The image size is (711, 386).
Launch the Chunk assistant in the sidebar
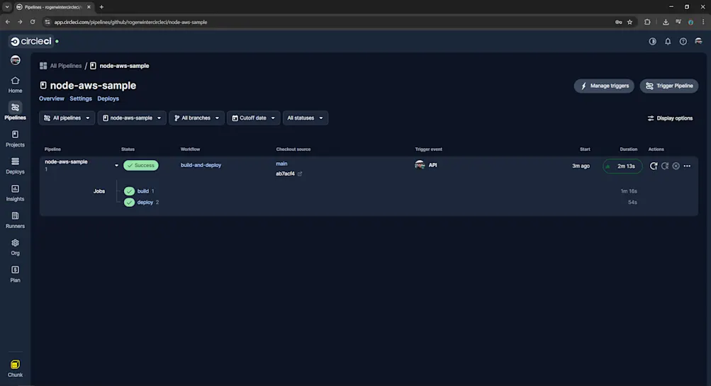(x=15, y=368)
